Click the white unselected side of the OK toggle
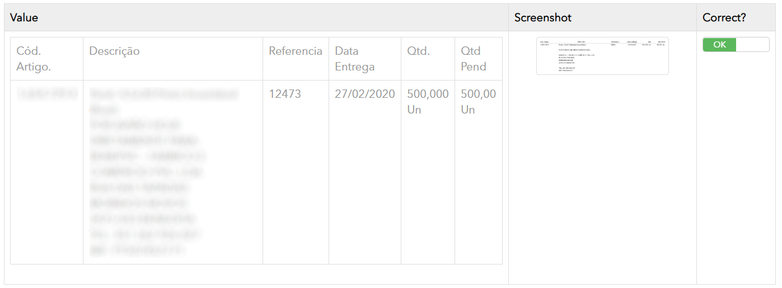 click(752, 45)
